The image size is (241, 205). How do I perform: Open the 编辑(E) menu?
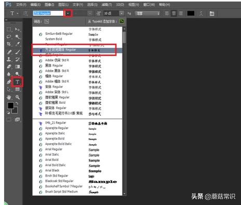[x=35, y=5]
